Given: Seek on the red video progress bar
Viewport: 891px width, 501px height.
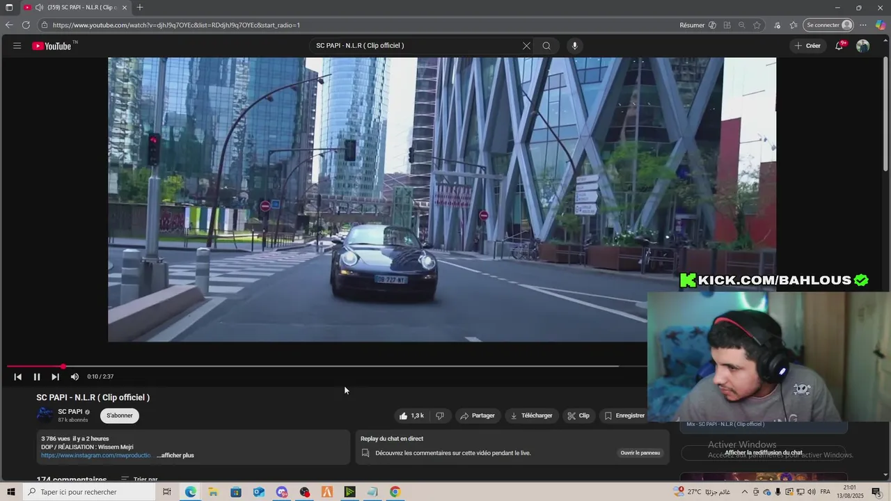Looking at the screenshot, I should click(x=327, y=366).
